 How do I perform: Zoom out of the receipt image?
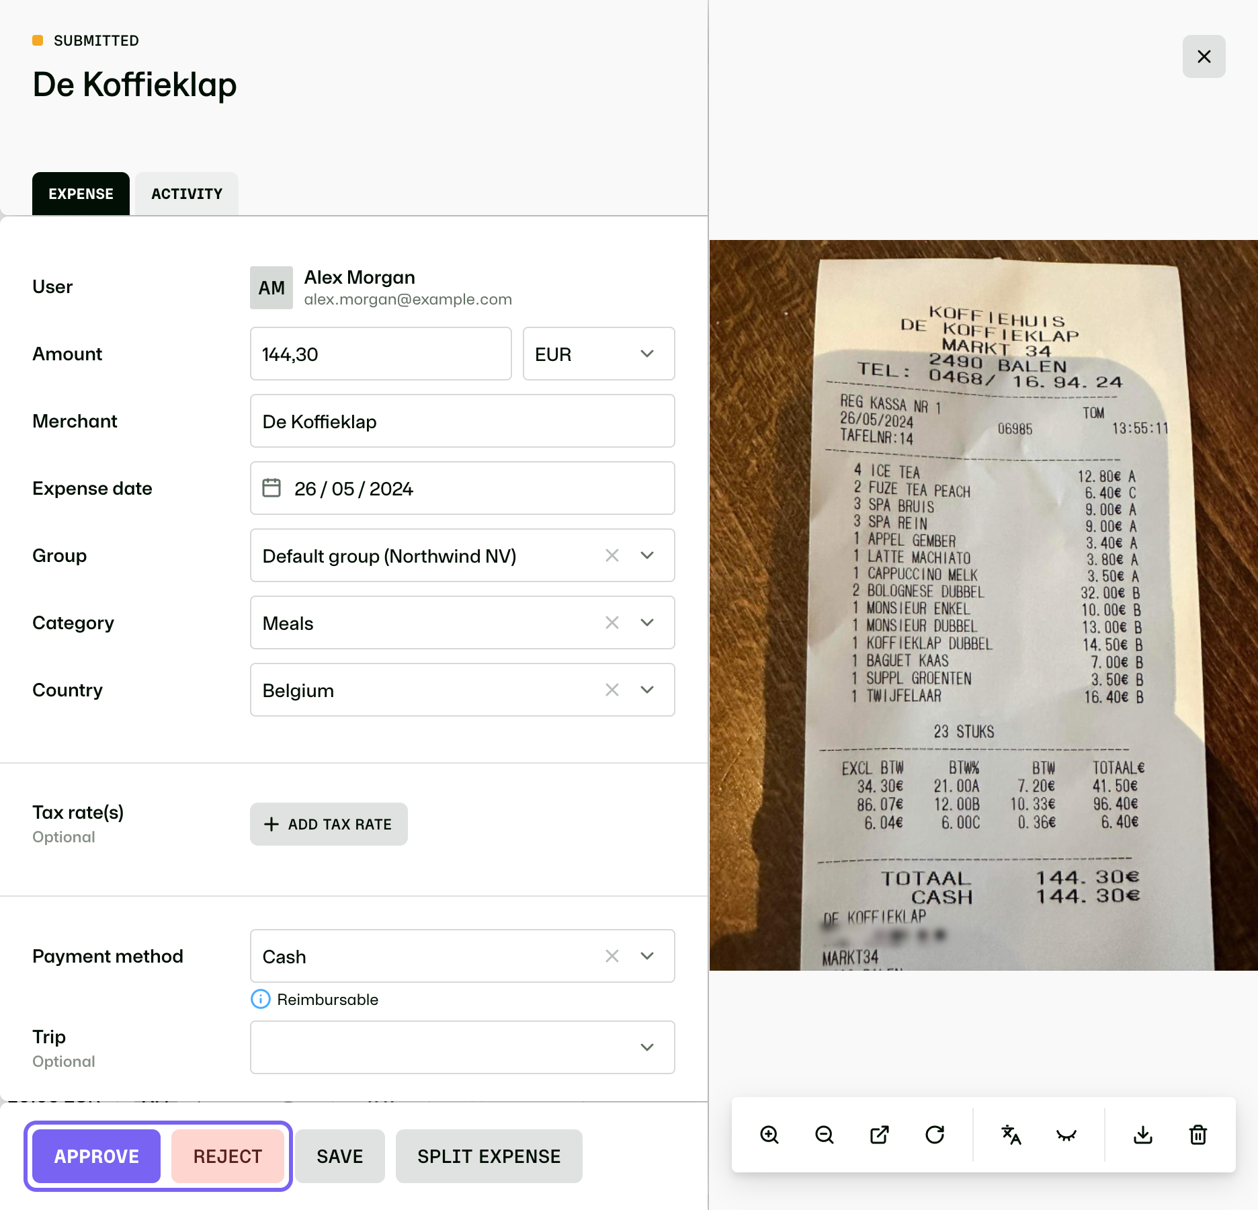(825, 1135)
